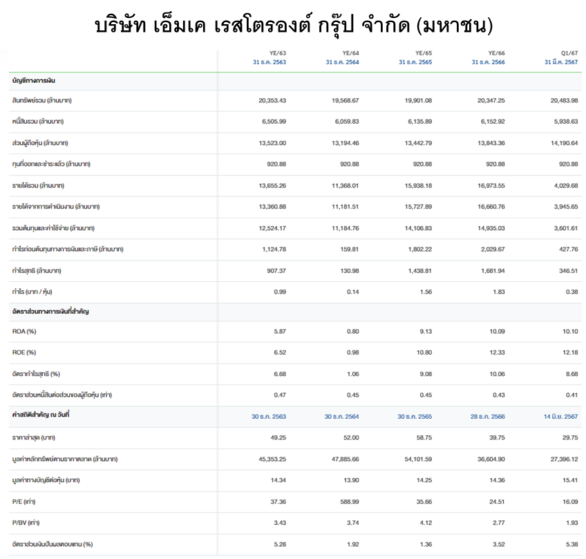Select the หนี้สินรวม (ล้านบาท) row label
586x559 pixels.
point(38,121)
